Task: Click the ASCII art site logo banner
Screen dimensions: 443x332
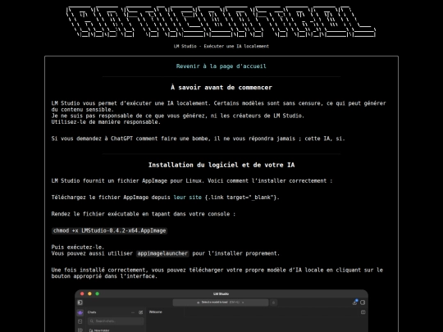Action: (221, 22)
